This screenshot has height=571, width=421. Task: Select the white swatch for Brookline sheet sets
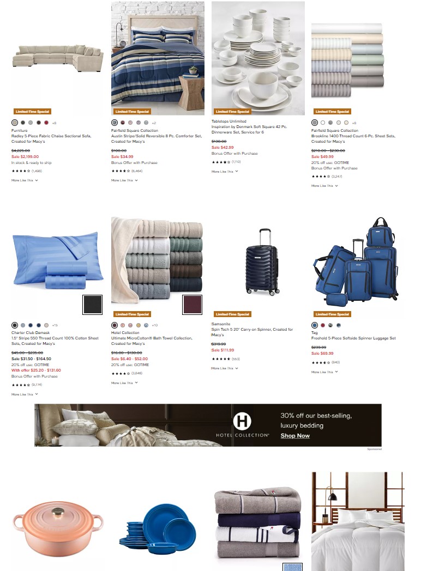323,123
